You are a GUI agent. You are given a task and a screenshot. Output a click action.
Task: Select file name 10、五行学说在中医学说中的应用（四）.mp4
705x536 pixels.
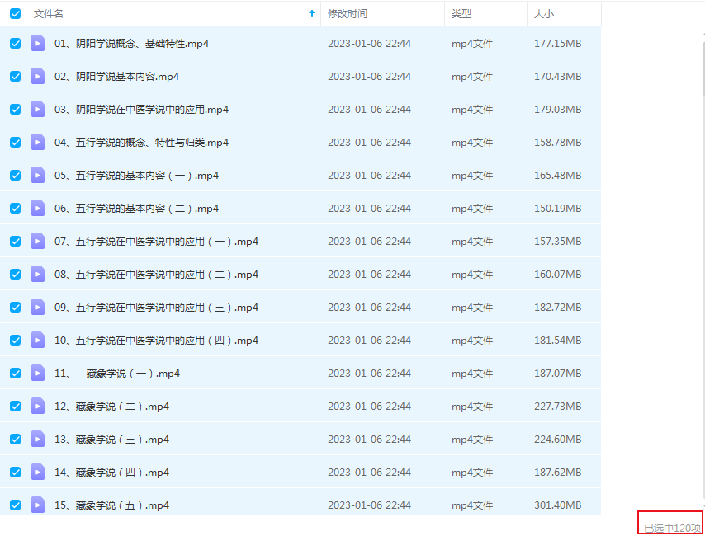point(157,341)
